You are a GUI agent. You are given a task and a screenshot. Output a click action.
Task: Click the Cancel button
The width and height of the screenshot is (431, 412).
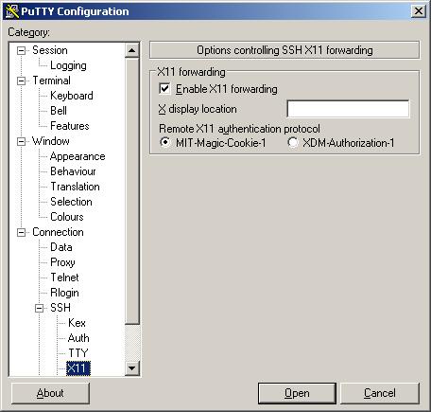380,393
